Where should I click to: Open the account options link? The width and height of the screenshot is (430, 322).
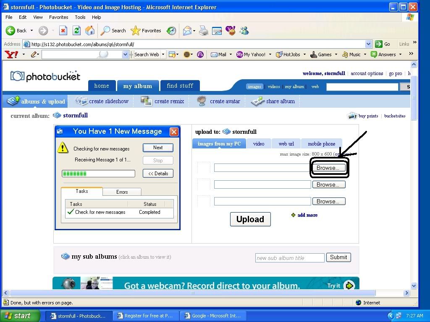tap(367, 73)
